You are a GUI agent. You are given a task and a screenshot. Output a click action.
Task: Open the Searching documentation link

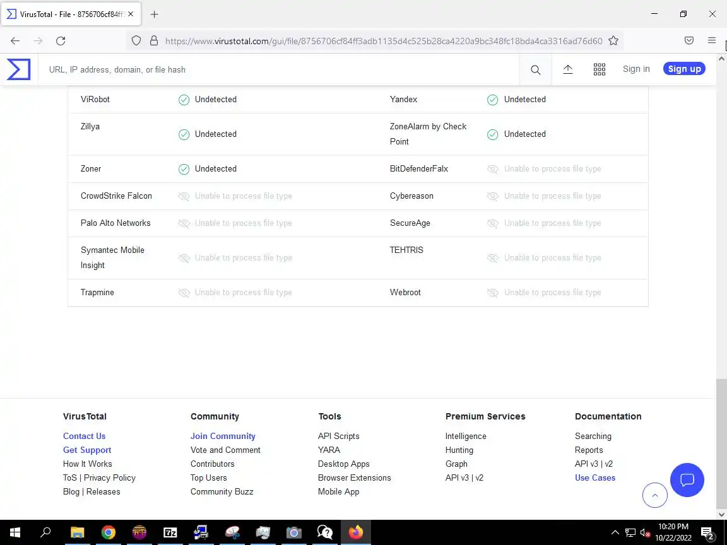[x=593, y=436]
